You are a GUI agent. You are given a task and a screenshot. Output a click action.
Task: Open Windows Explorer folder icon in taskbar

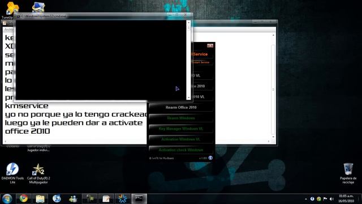click(x=40, y=199)
